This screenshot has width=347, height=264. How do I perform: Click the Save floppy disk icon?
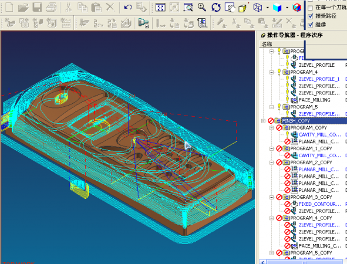click(x=37, y=7)
